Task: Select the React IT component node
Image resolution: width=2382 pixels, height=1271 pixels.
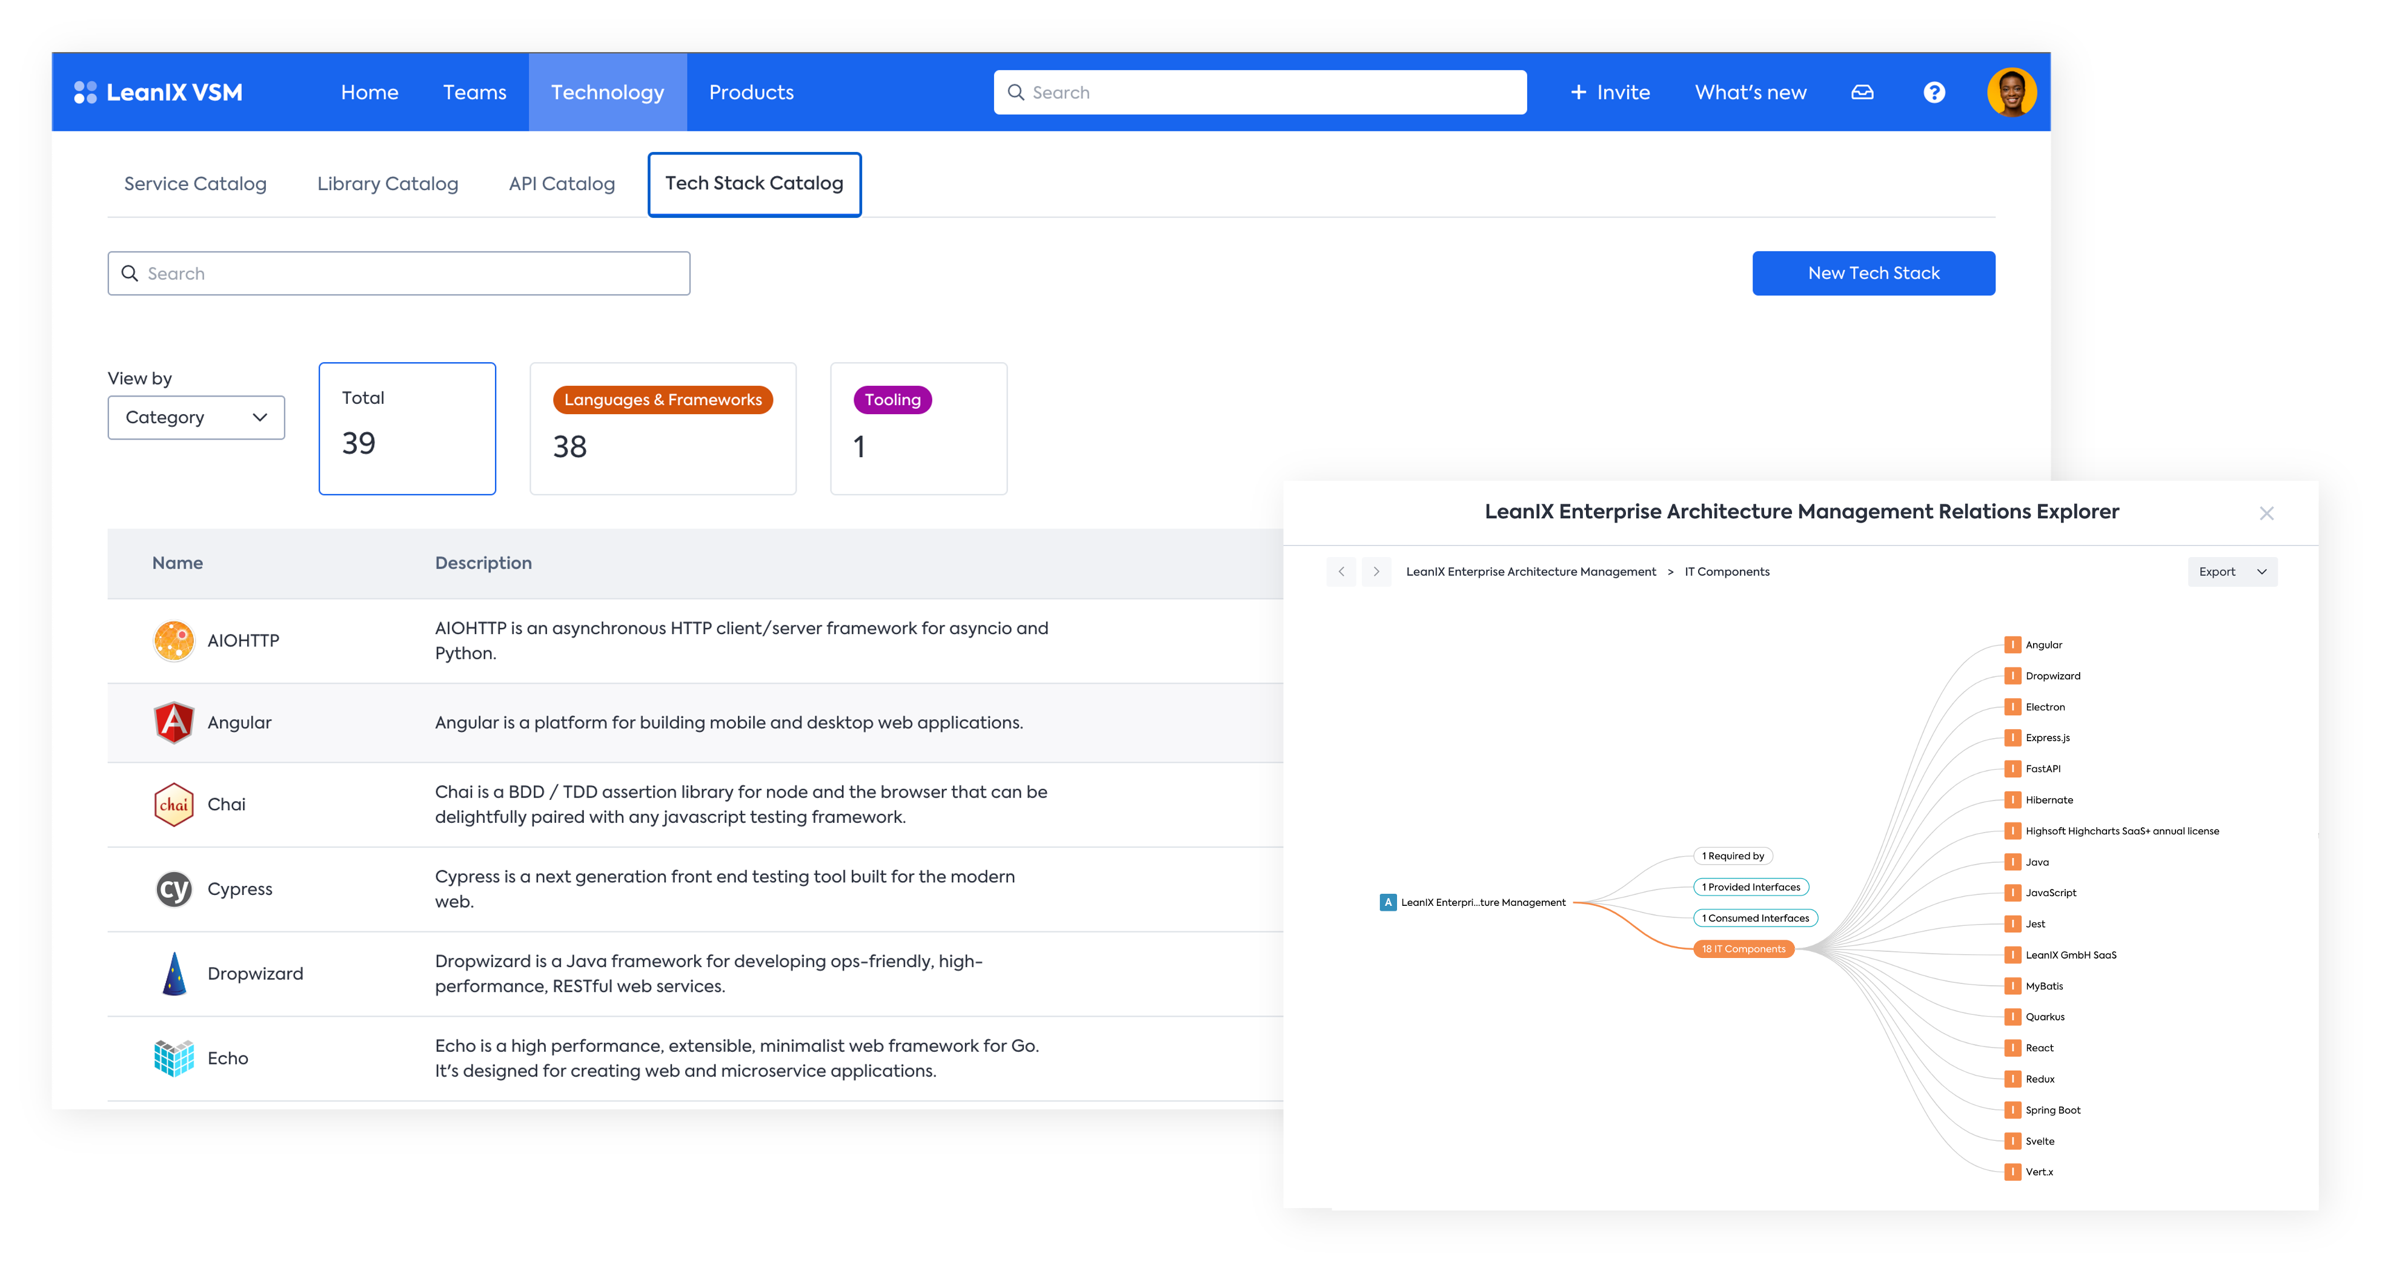Action: (x=2029, y=1048)
